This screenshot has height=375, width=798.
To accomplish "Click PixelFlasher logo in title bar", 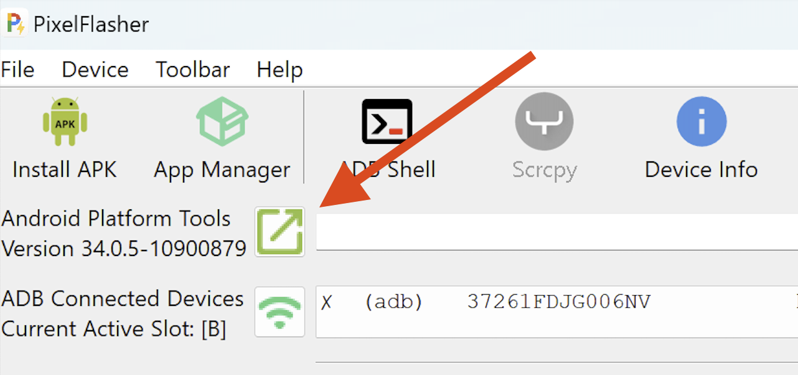I will tap(16, 24).
